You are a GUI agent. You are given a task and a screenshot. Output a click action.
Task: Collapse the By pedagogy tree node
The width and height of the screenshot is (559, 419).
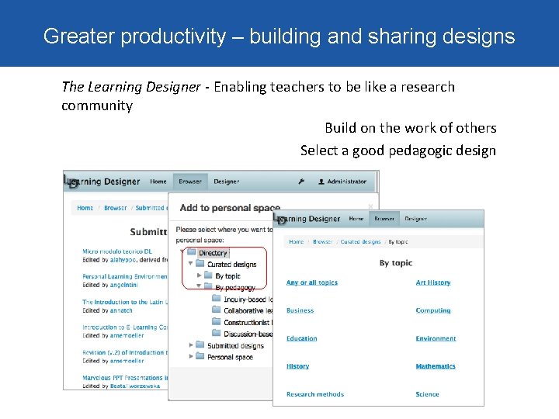tap(199, 286)
